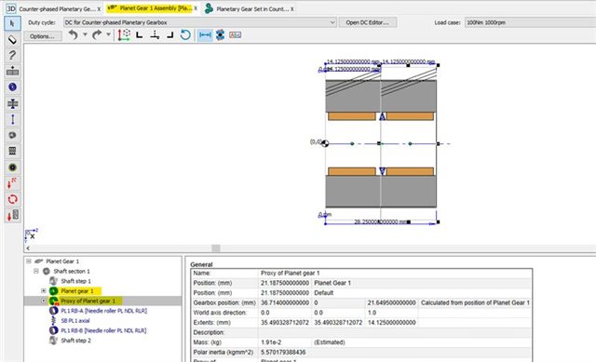Select the arrow pointer tool
Image resolution: width=596 pixels, height=362 pixels.
coord(12,23)
